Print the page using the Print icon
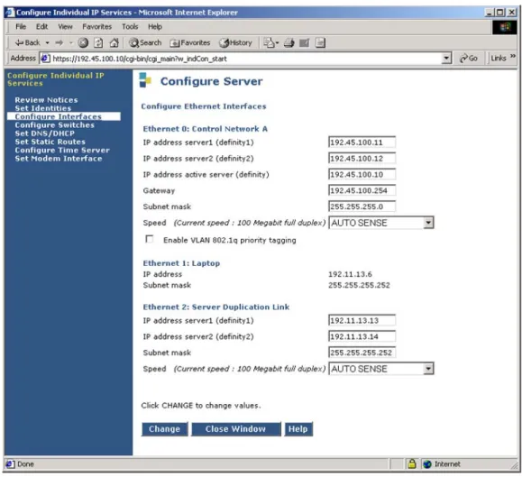 289,42
